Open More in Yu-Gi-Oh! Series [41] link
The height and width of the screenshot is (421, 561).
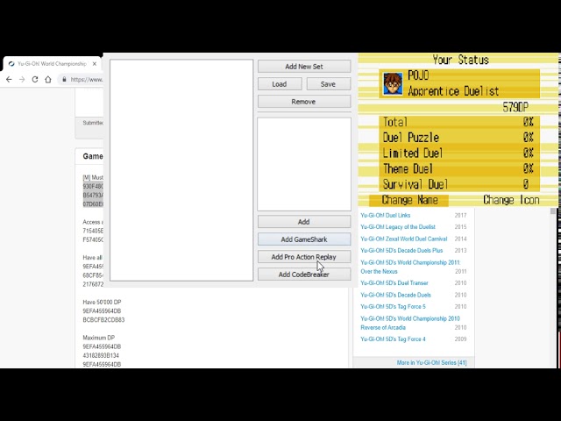pyautogui.click(x=431, y=362)
